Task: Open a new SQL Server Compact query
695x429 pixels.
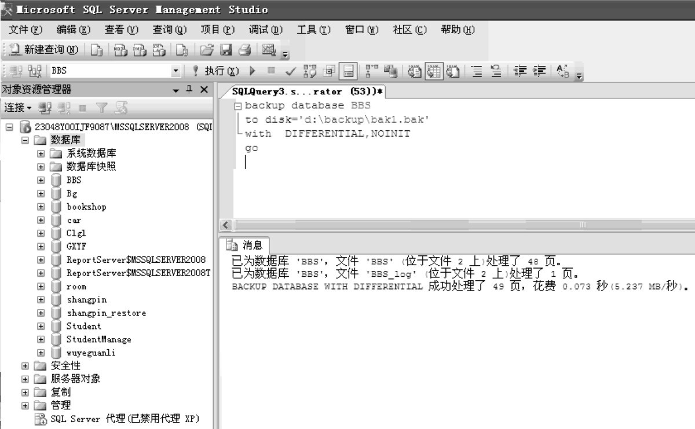Action: point(182,50)
